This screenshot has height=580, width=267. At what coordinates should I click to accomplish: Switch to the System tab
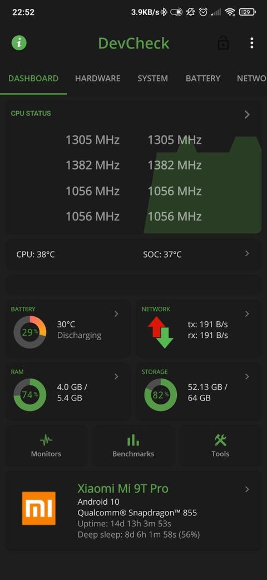(x=152, y=79)
